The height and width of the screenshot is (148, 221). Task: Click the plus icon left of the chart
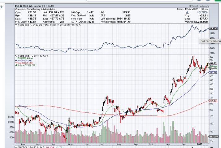click(2, 7)
